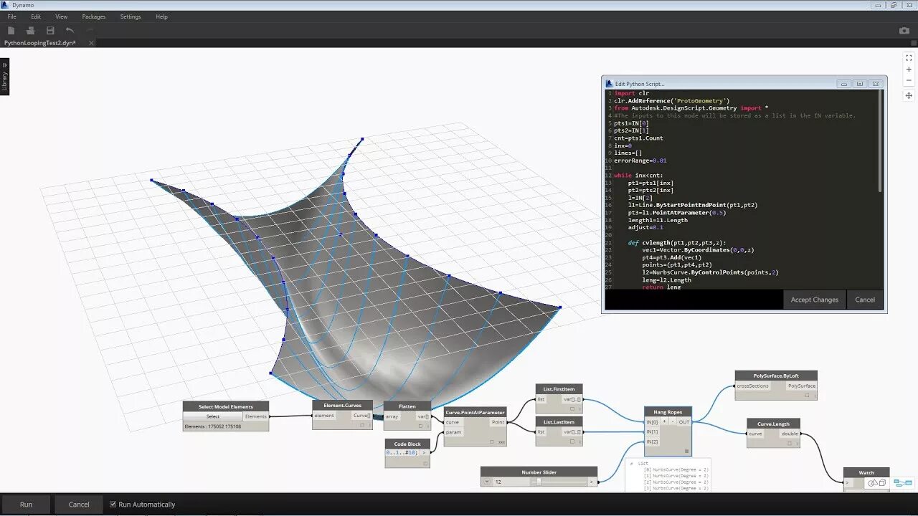Screen dimensions: 918x516
Task: Open the Library side panel
Action: pyautogui.click(x=4, y=77)
